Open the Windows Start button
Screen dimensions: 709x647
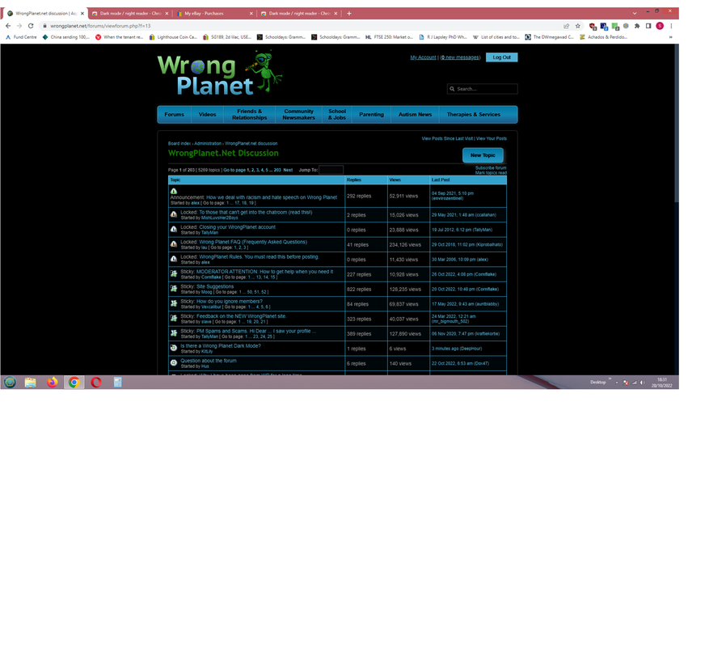click(10, 383)
